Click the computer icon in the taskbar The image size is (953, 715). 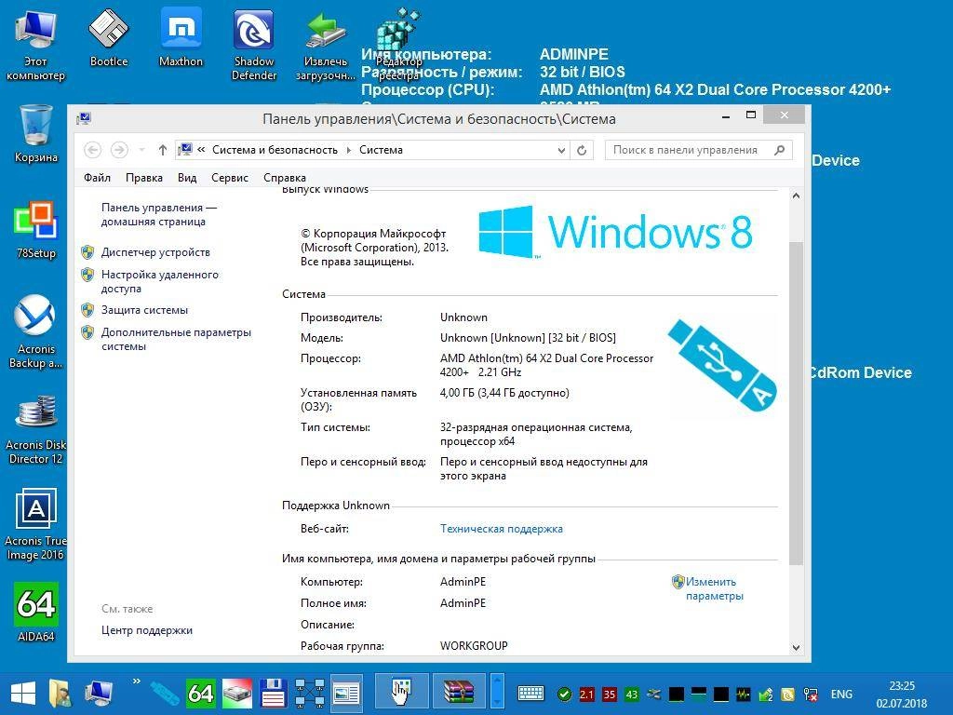(x=99, y=694)
